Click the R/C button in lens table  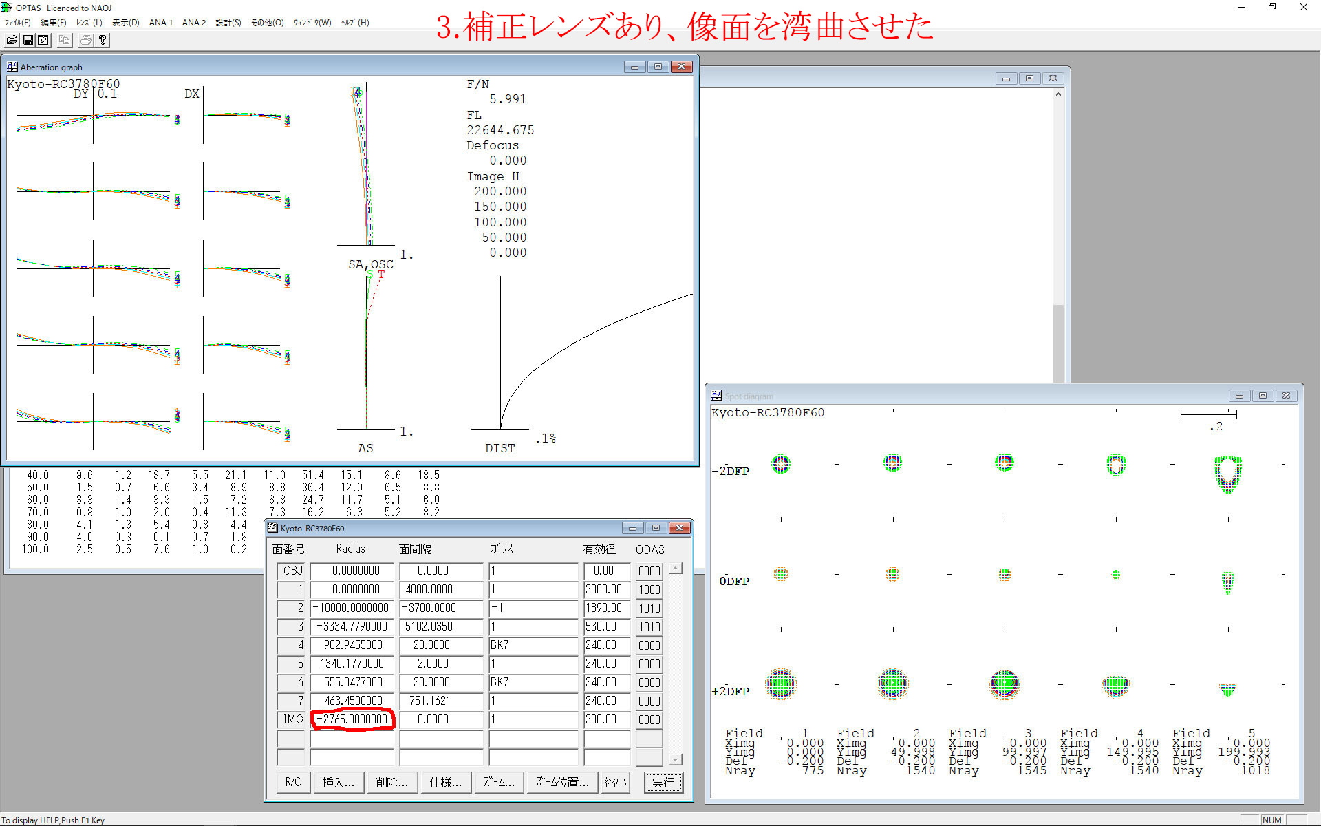(x=293, y=783)
